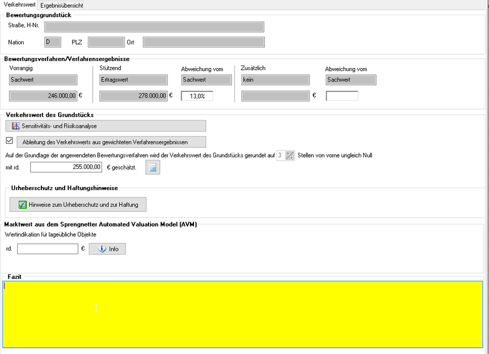Click the yellow Fazit text area
489x354 pixels.
[x=242, y=314]
